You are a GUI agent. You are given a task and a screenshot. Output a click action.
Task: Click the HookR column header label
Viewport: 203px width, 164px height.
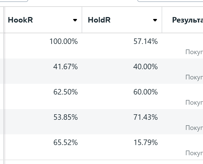point(21,20)
